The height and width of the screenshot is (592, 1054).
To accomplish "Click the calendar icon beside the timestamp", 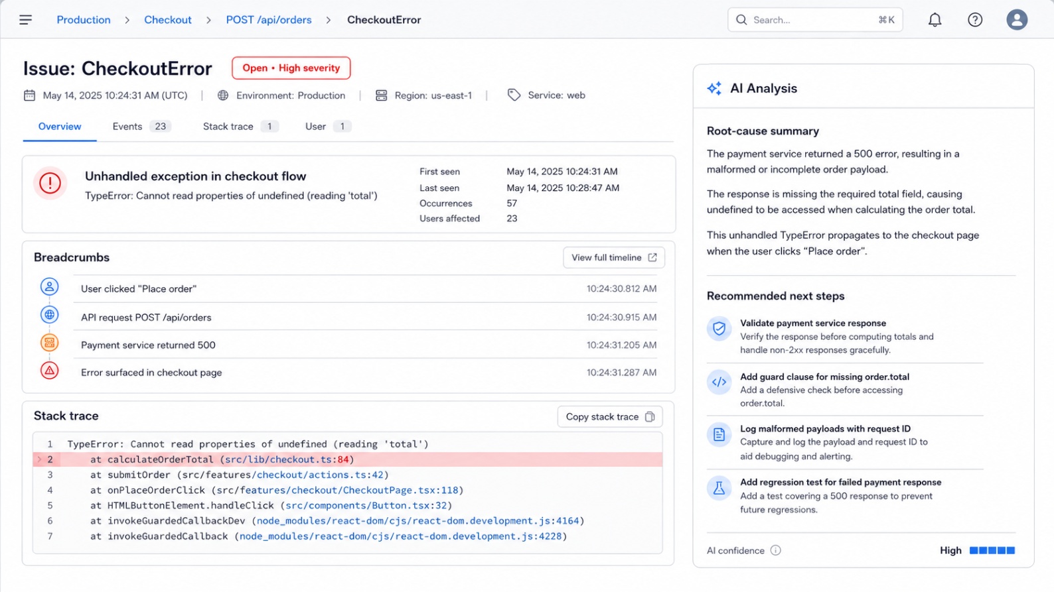I will click(x=29, y=95).
